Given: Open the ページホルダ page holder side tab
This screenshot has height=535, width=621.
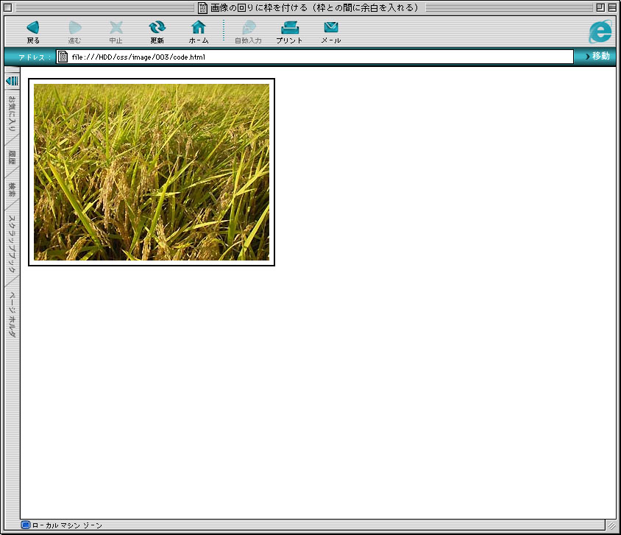Looking at the screenshot, I should 13,315.
